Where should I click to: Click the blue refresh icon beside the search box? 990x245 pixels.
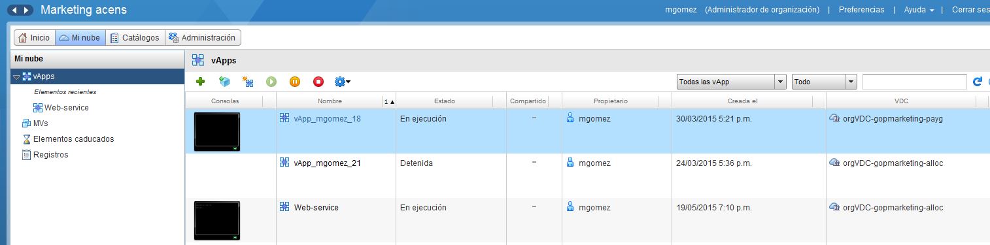click(978, 82)
